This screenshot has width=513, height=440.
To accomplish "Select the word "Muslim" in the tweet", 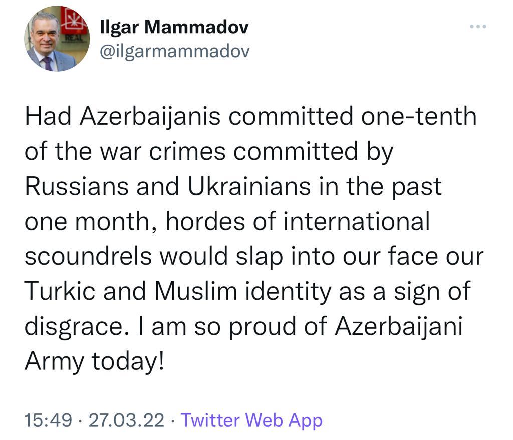I will pyautogui.click(x=196, y=291).
